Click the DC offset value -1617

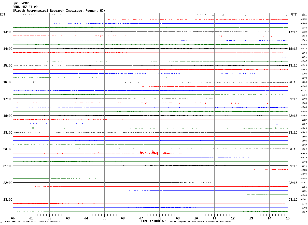(x=303, y=124)
